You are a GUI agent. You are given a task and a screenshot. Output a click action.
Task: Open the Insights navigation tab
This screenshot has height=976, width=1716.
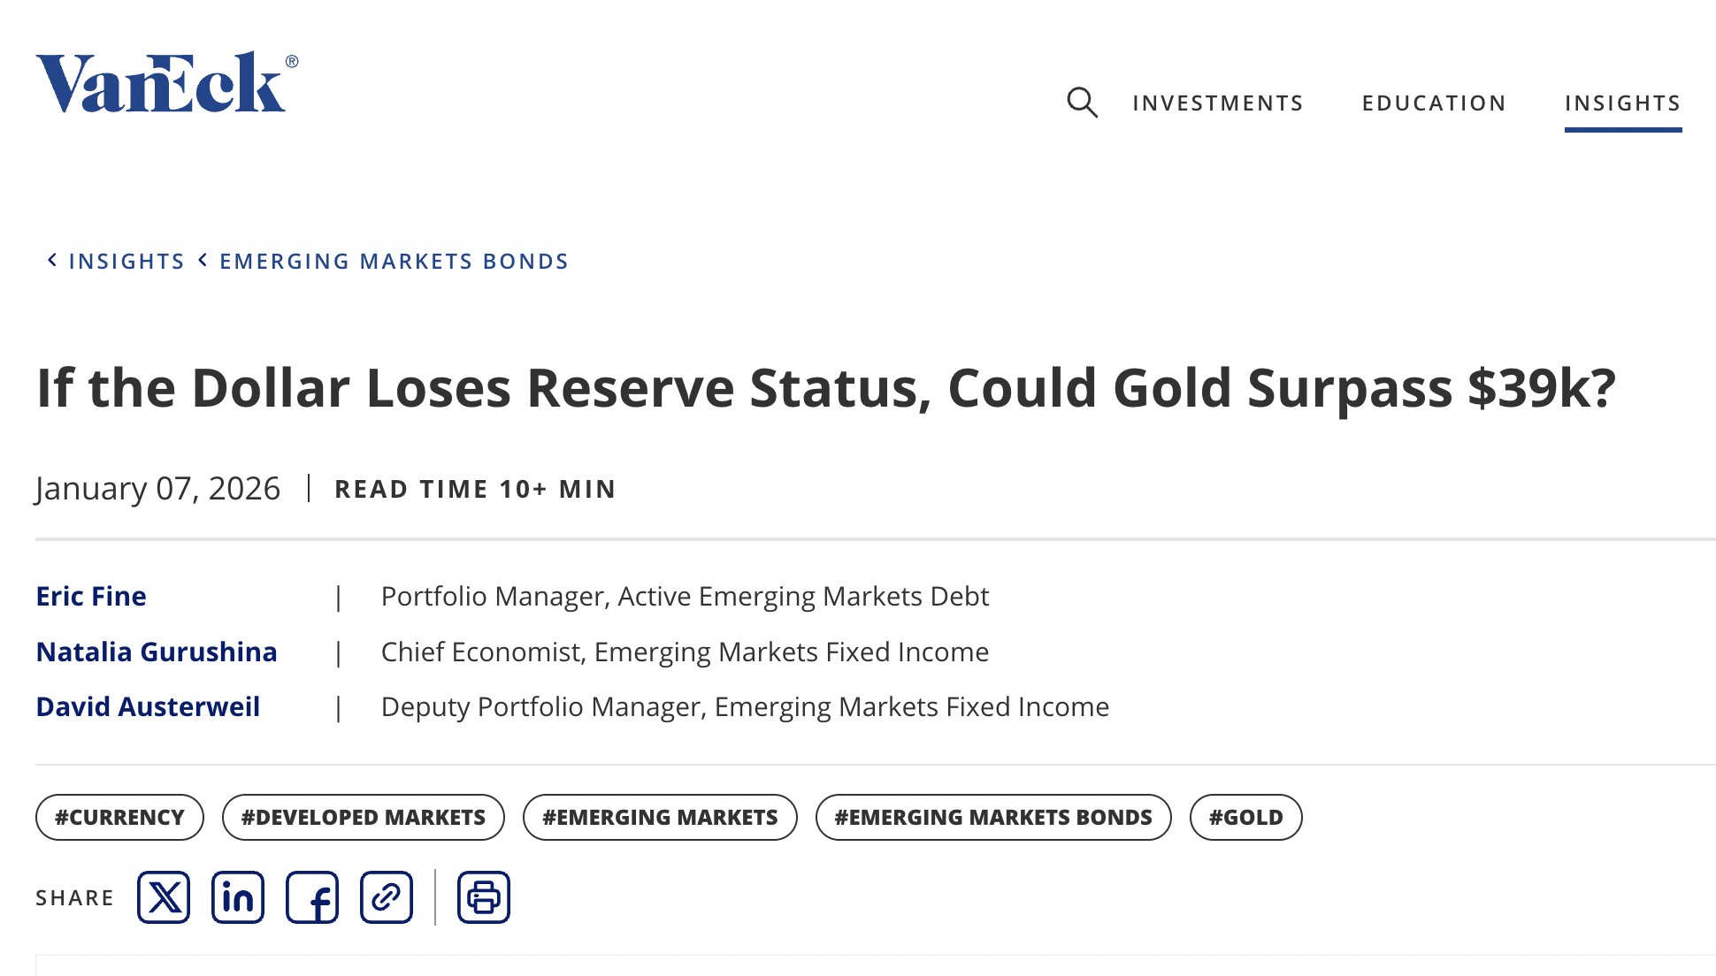click(x=1622, y=103)
